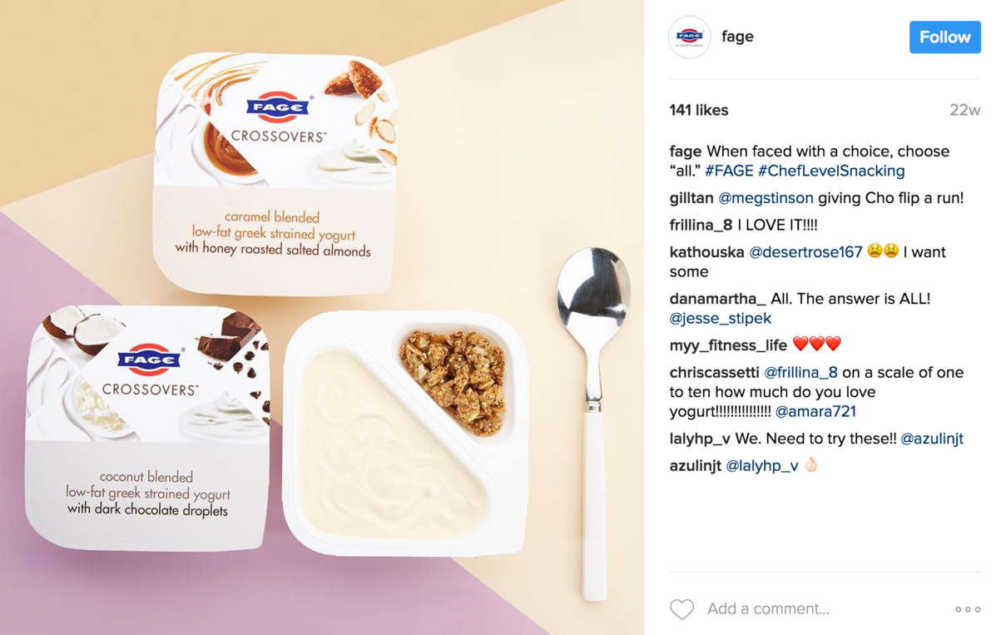Open the @megstinson mention
The image size is (1001, 635).
[766, 198]
